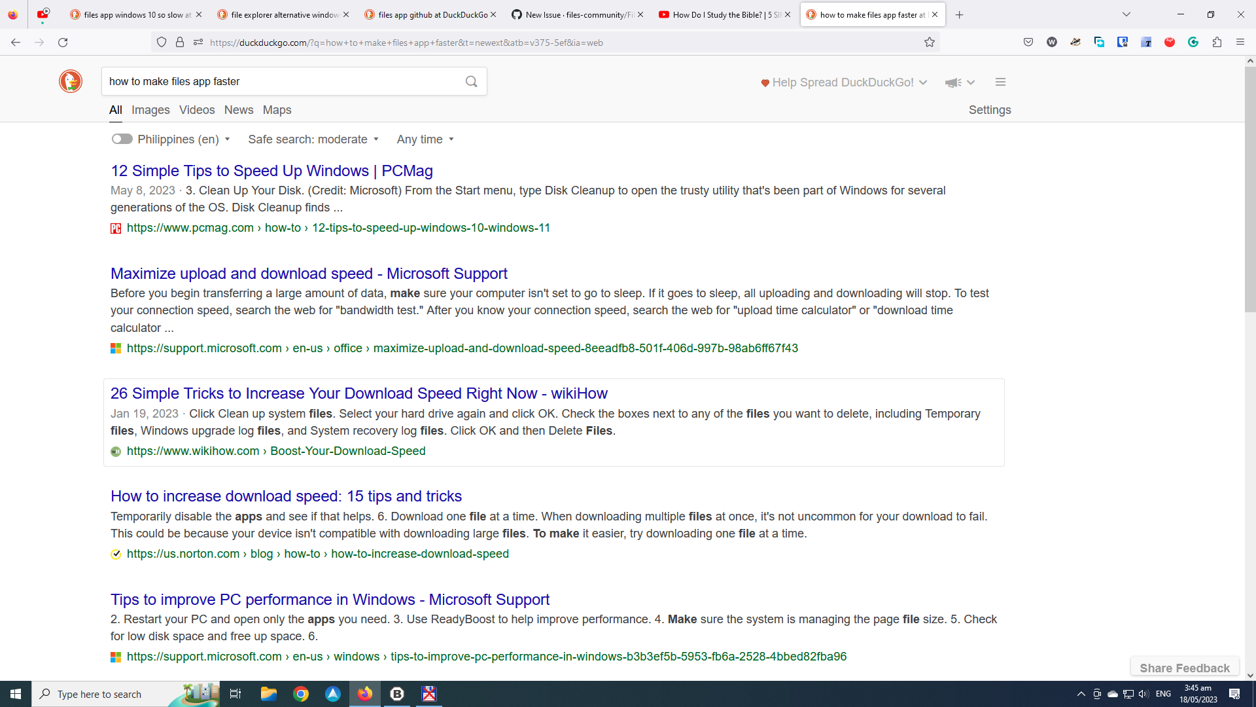Open the Firefox hamburger menu
1256x707 pixels.
click(x=1240, y=42)
